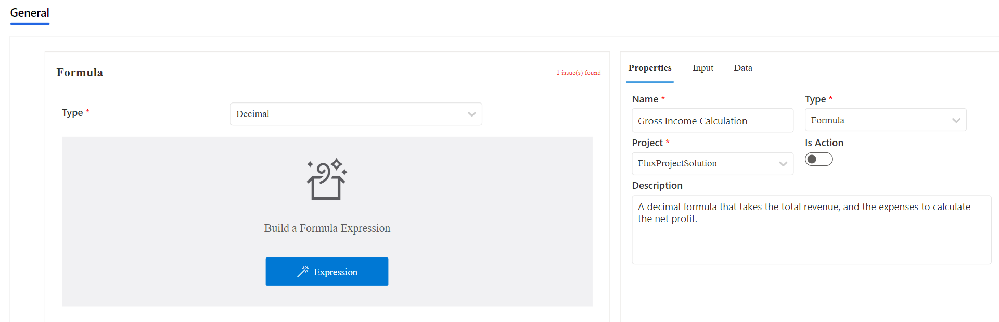Click the chevron arrow in Formula type field
The height and width of the screenshot is (322, 999).
tap(956, 120)
